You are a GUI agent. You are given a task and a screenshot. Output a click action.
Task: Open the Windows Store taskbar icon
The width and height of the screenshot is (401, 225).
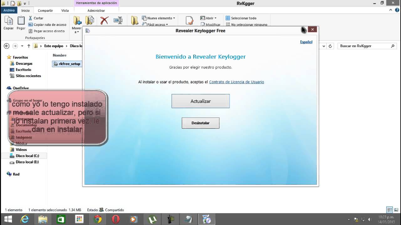click(x=61, y=219)
